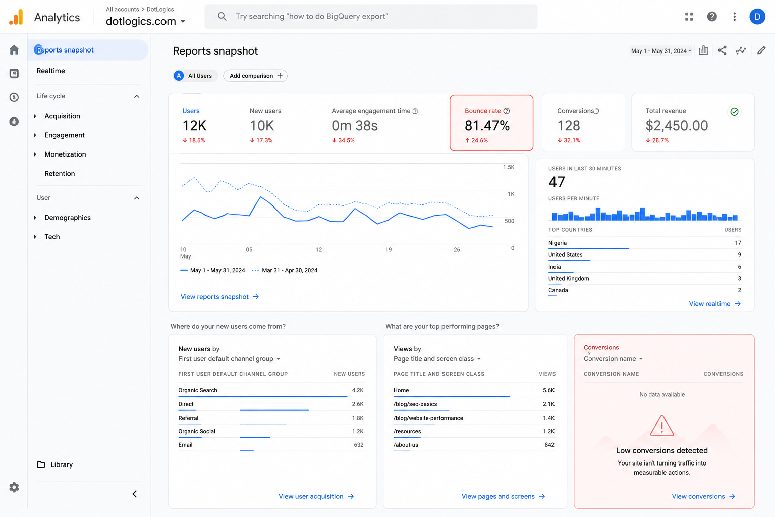The image size is (775, 517).
Task: Open the May 1 - May 31 date range picker
Action: 661,51
